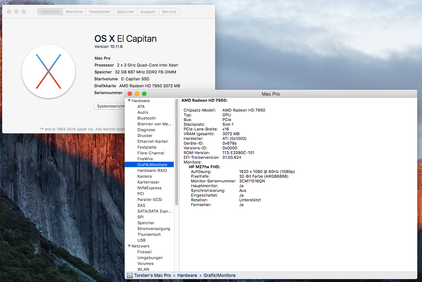Select SATA/SATA Expr... entry
This screenshot has height=282, width=422.
[x=154, y=211]
